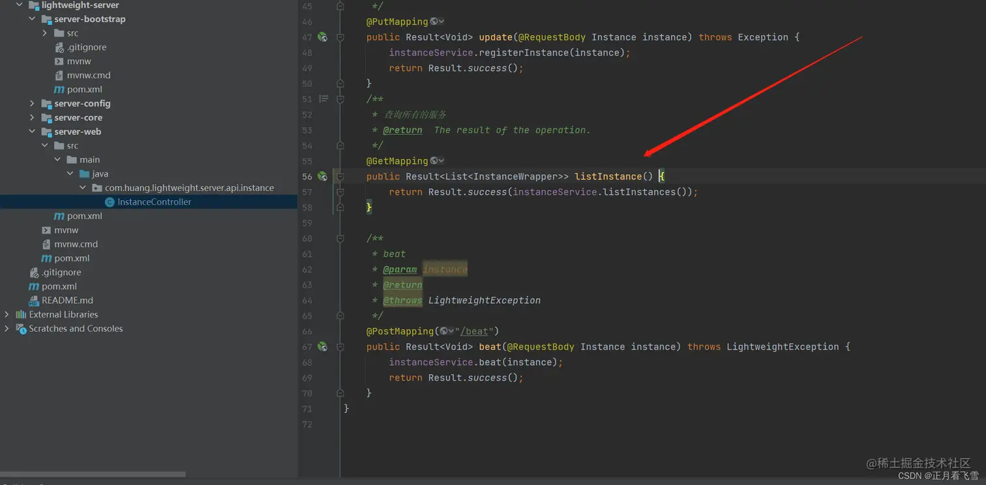Image resolution: width=986 pixels, height=485 pixels.
Task: Collapse the lightweight-server root node
Action: (x=19, y=5)
